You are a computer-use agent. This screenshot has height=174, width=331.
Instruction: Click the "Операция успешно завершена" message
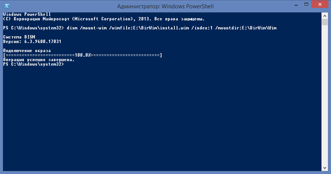(39, 60)
